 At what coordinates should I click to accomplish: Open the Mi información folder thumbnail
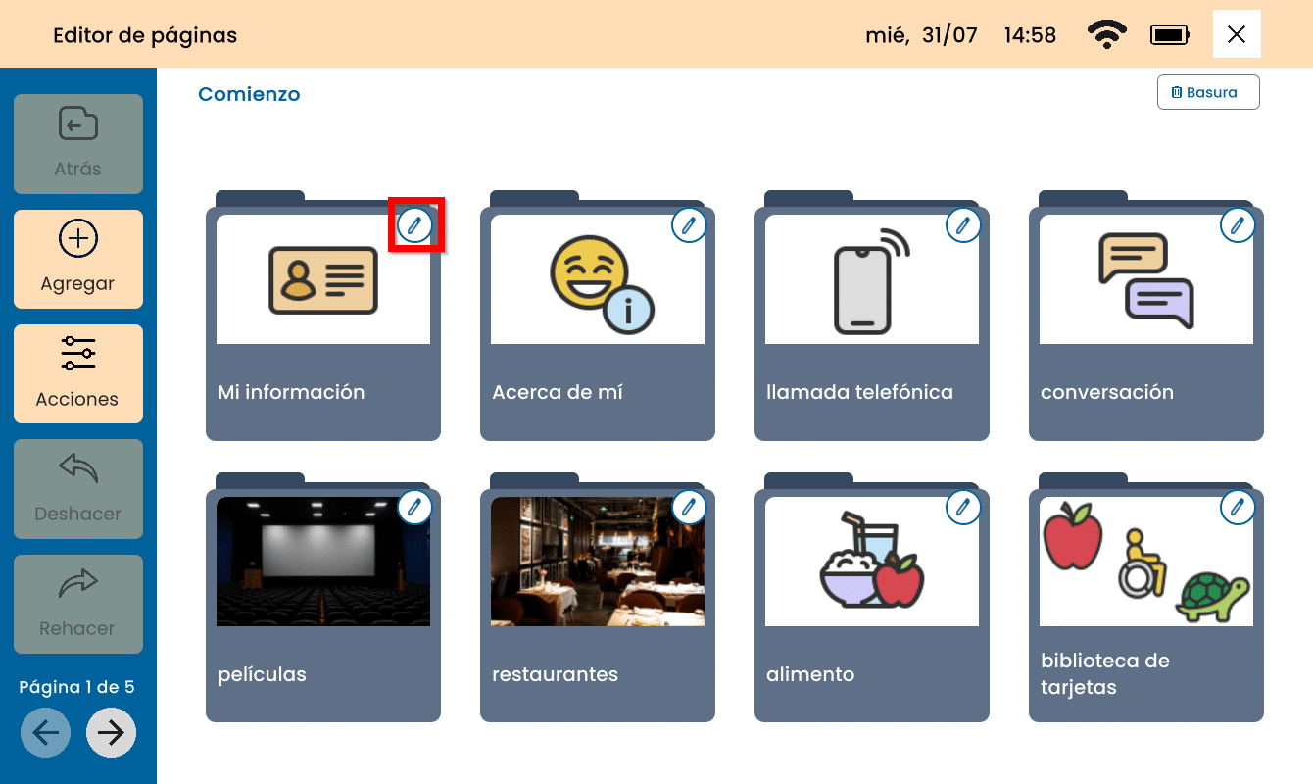coord(323,279)
